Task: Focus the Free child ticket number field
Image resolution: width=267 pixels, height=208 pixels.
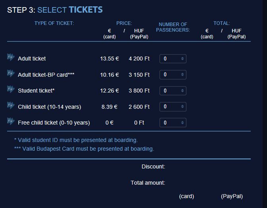Action: tap(173, 123)
